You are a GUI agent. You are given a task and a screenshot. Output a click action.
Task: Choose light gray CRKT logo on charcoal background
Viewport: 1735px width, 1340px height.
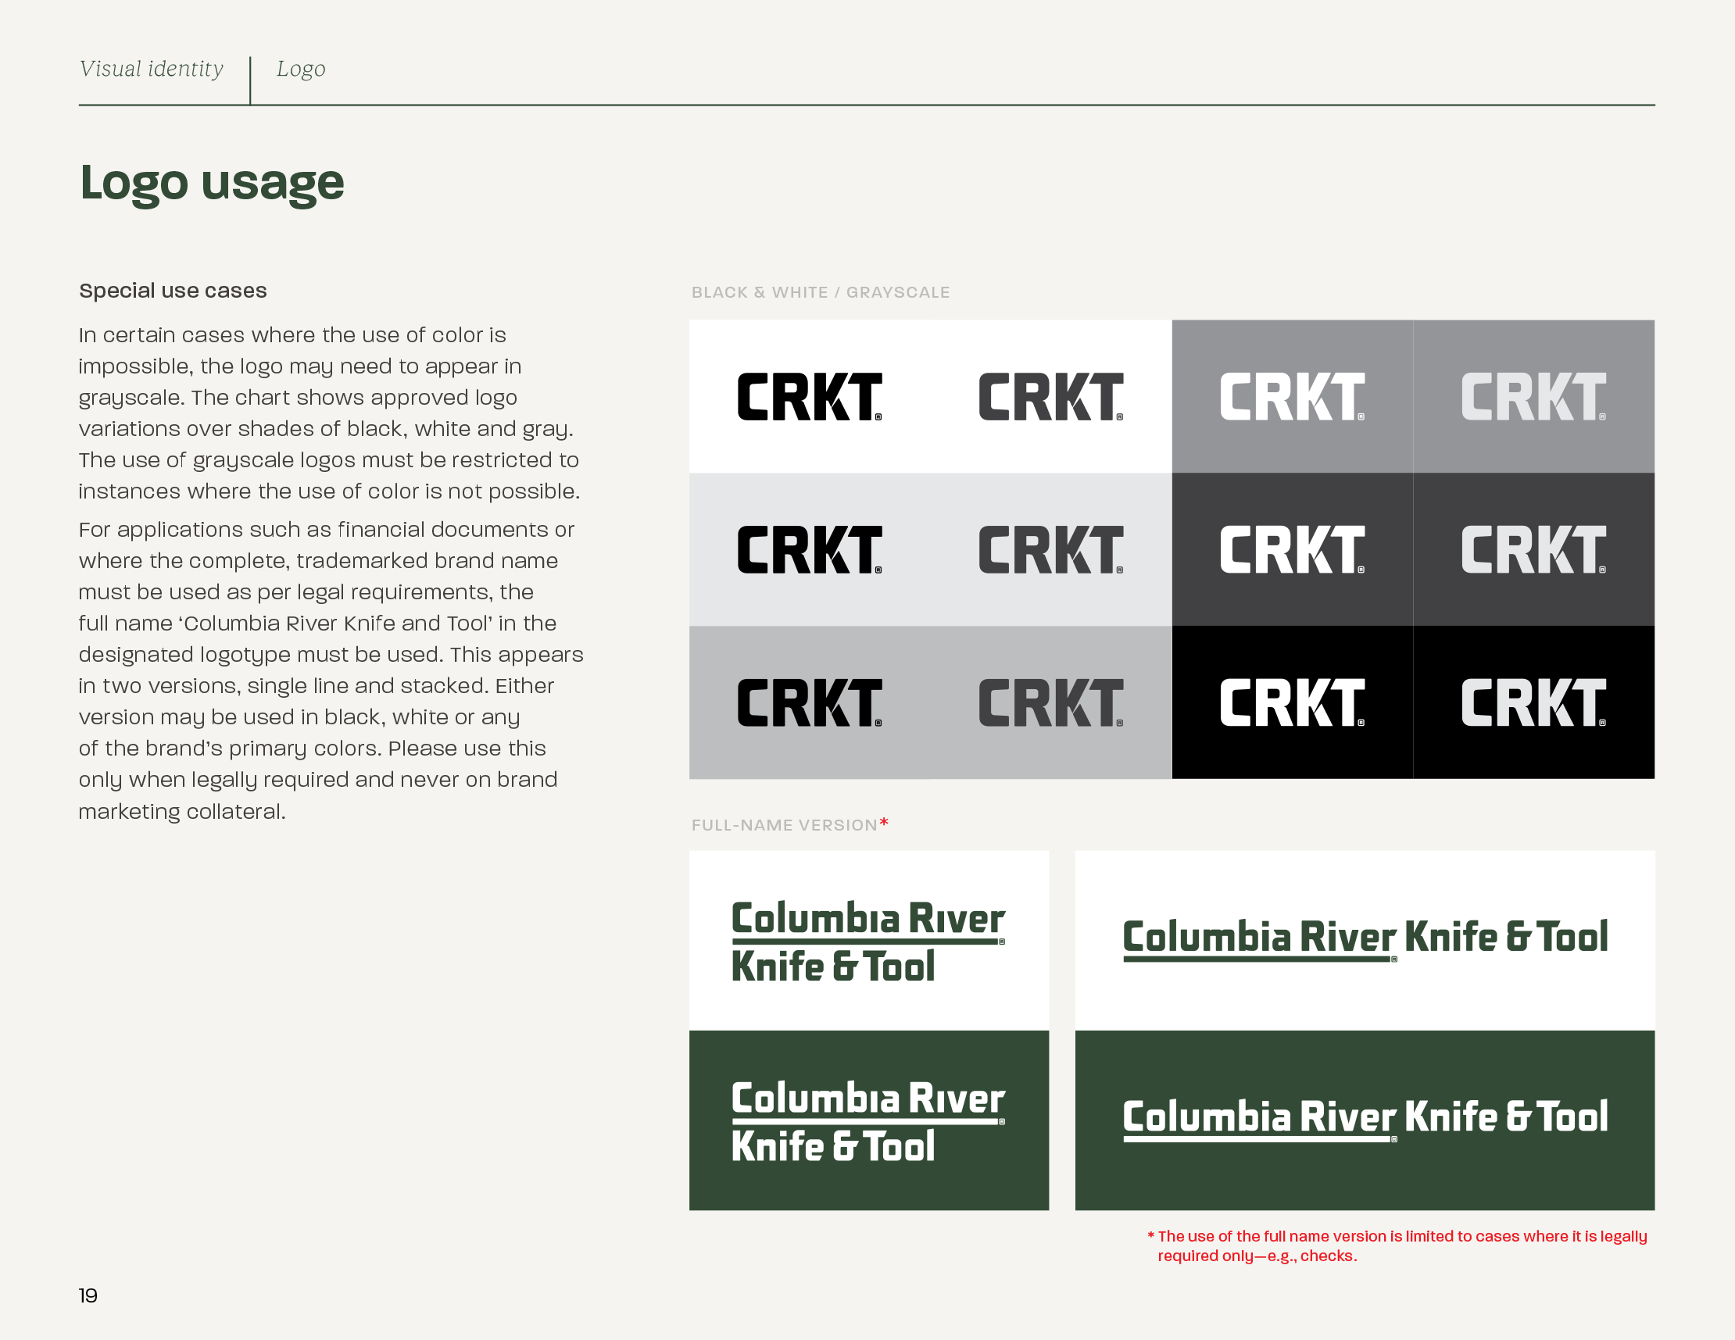(x=1534, y=549)
